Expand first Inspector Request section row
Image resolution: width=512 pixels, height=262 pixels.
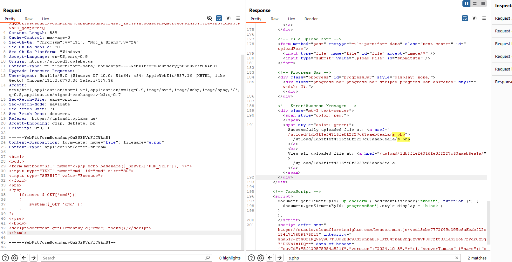502,18
